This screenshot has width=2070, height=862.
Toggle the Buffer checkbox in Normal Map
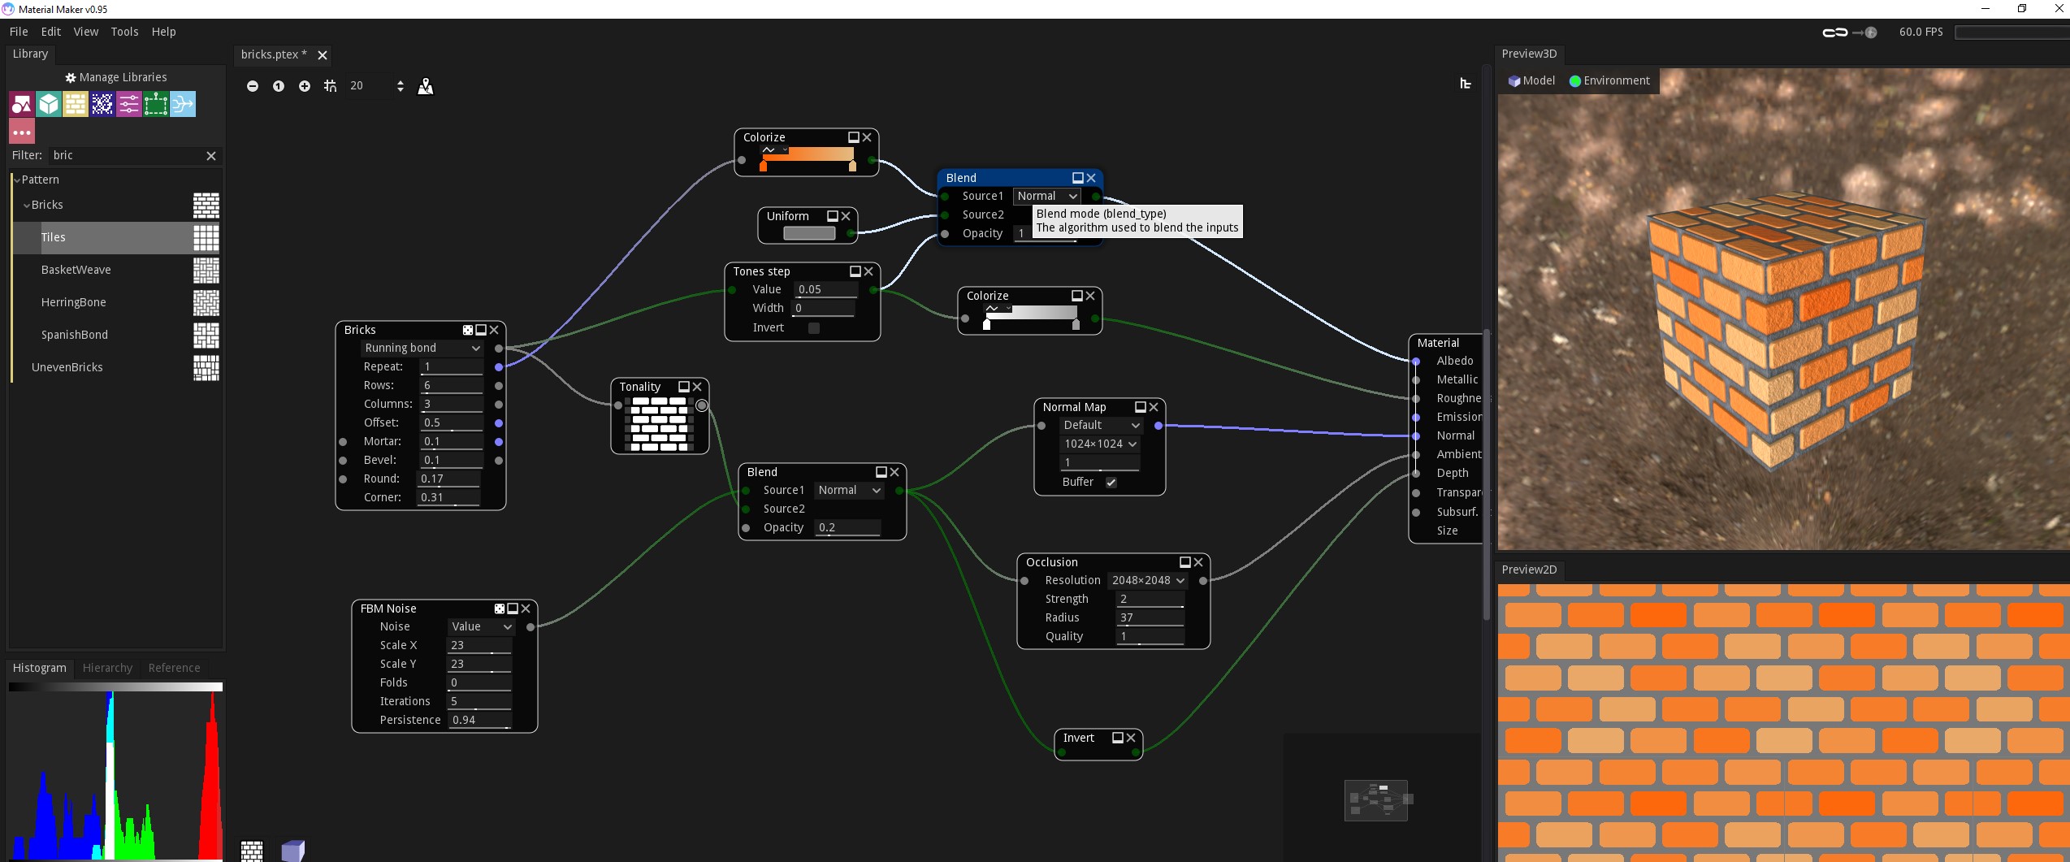tap(1111, 483)
